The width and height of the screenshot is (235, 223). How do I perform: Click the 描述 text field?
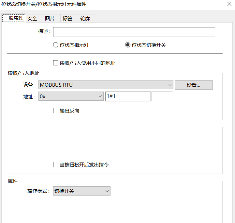[x=134, y=32]
